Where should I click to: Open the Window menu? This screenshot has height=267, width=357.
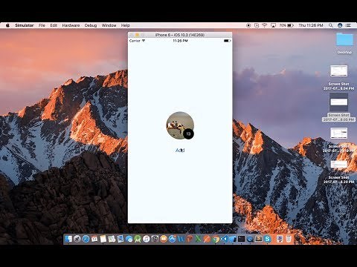(109, 25)
